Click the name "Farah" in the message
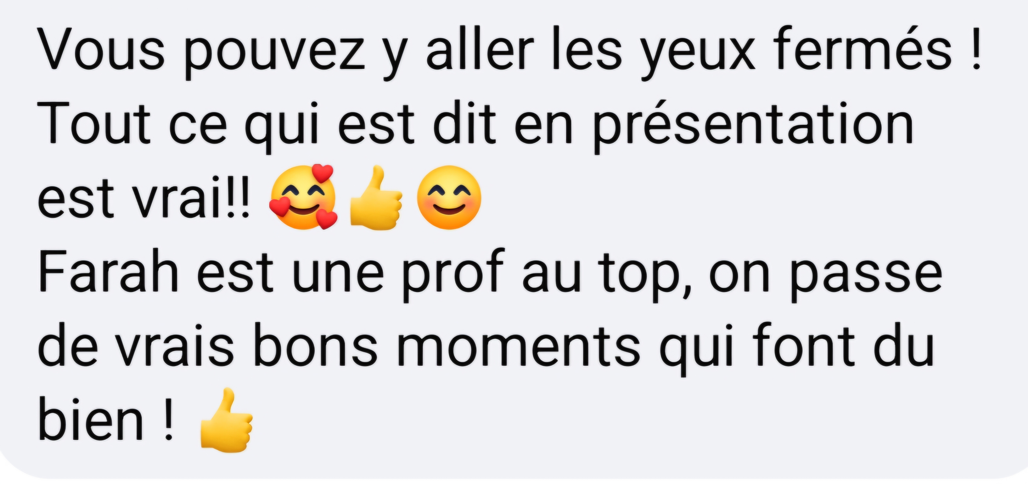Screen dimensions: 1028x484 (x=108, y=271)
